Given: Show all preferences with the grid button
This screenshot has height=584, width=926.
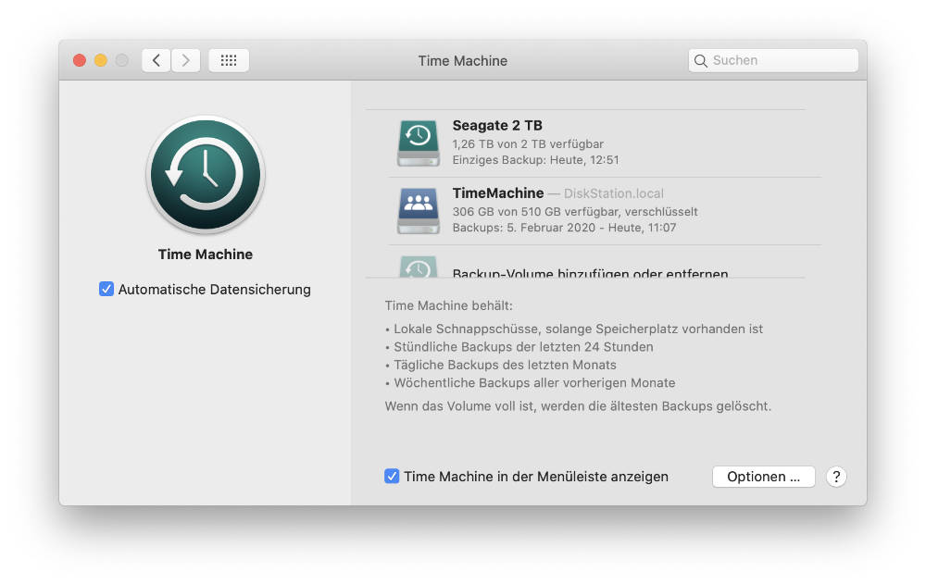Looking at the screenshot, I should click(229, 60).
